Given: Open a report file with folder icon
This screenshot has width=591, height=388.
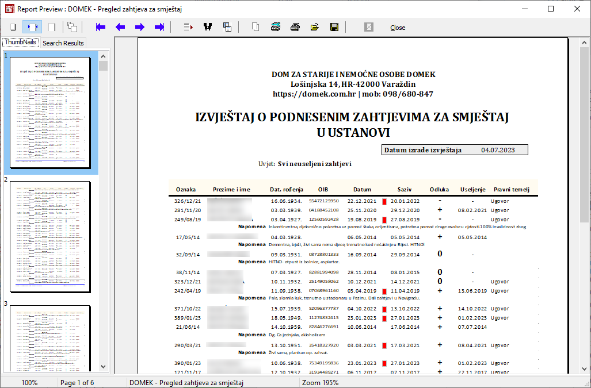Looking at the screenshot, I should pyautogui.click(x=315, y=27).
